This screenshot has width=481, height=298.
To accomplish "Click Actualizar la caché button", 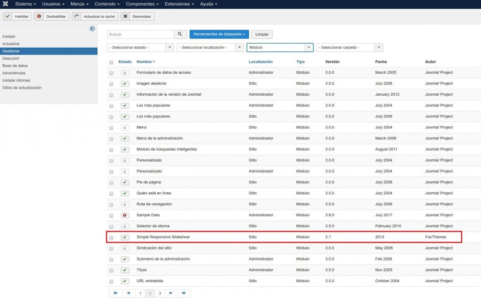I will pos(95,16).
